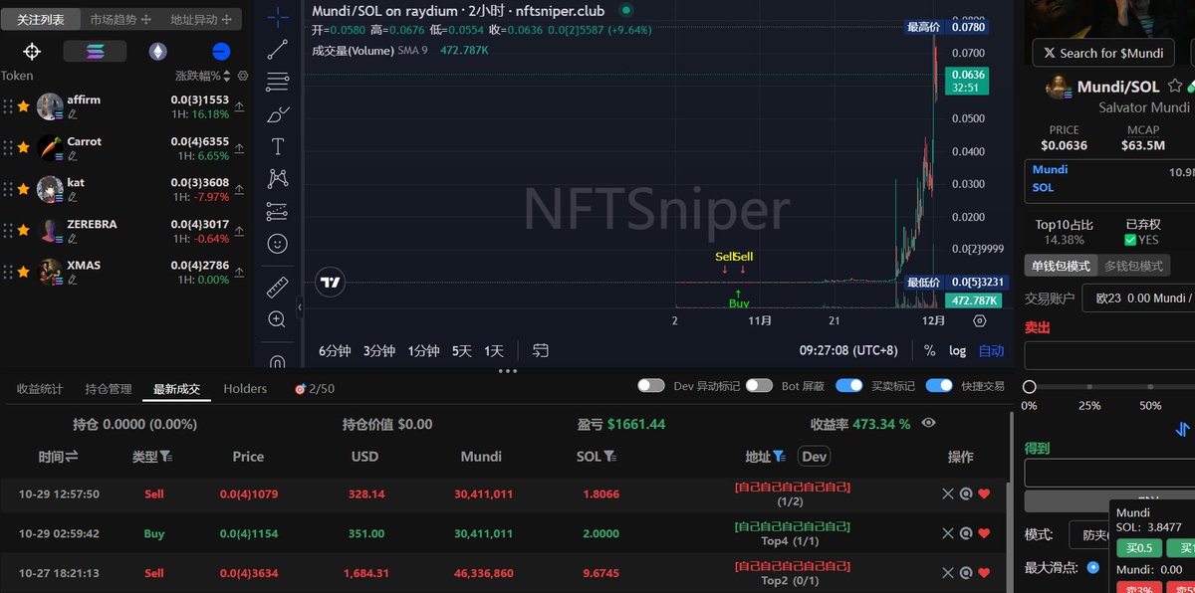Click the 得到 receive amount field
Screen dimensions: 1195x593
1109,474
